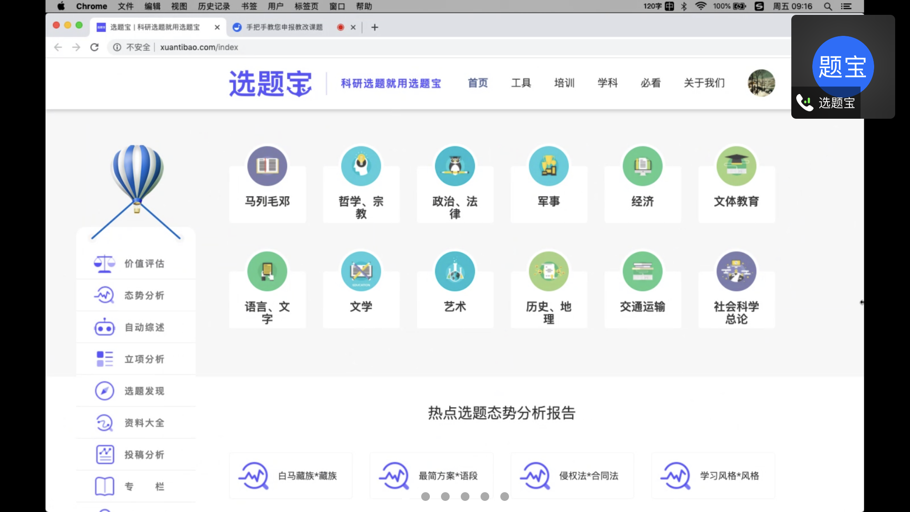Select the first carousel dot
This screenshot has height=512, width=910.
[425, 496]
